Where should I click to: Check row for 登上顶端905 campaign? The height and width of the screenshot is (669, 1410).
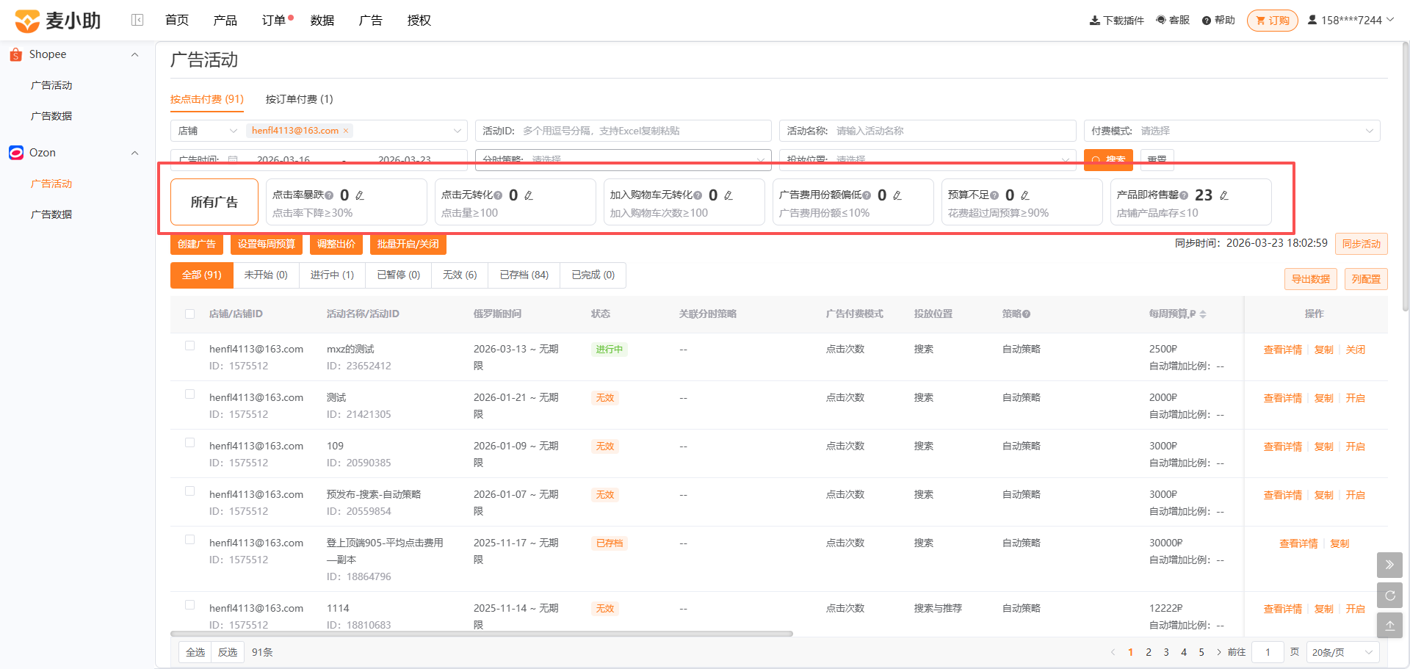[x=190, y=540]
